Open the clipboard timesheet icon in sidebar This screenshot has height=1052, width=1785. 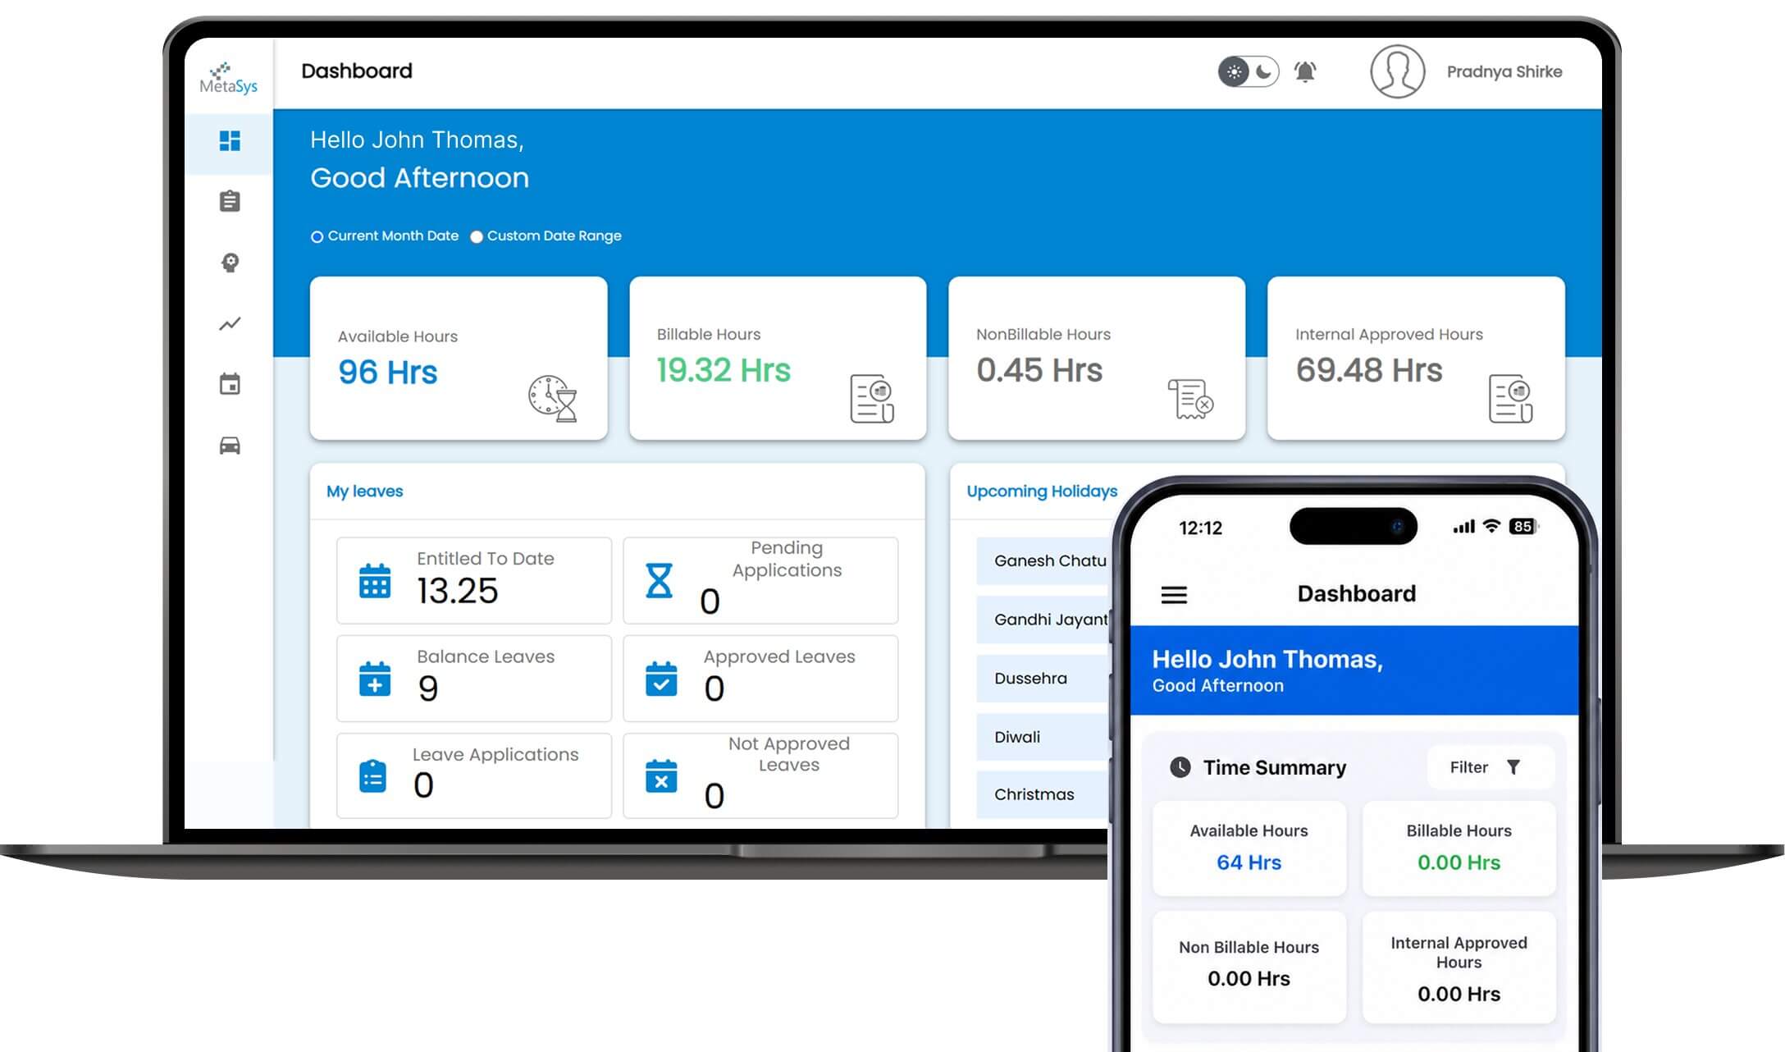pyautogui.click(x=230, y=201)
